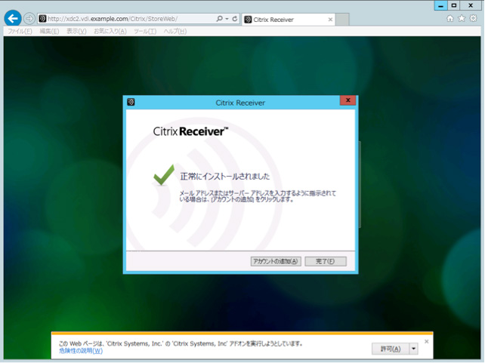Click the アカウントの追加(A) button
The image size is (485, 363).
coord(276,261)
